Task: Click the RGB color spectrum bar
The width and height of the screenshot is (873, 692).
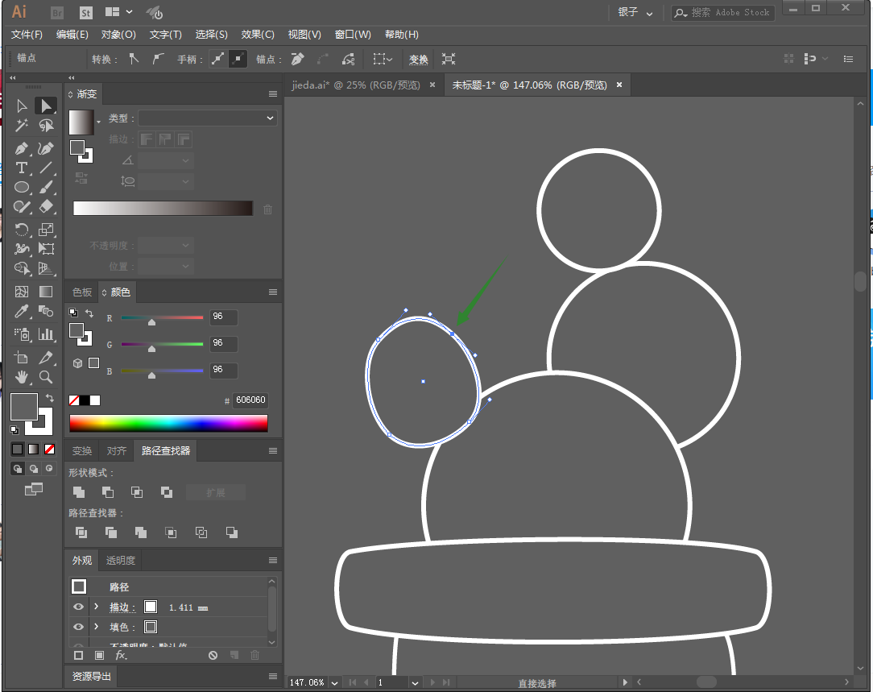Action: point(168,423)
